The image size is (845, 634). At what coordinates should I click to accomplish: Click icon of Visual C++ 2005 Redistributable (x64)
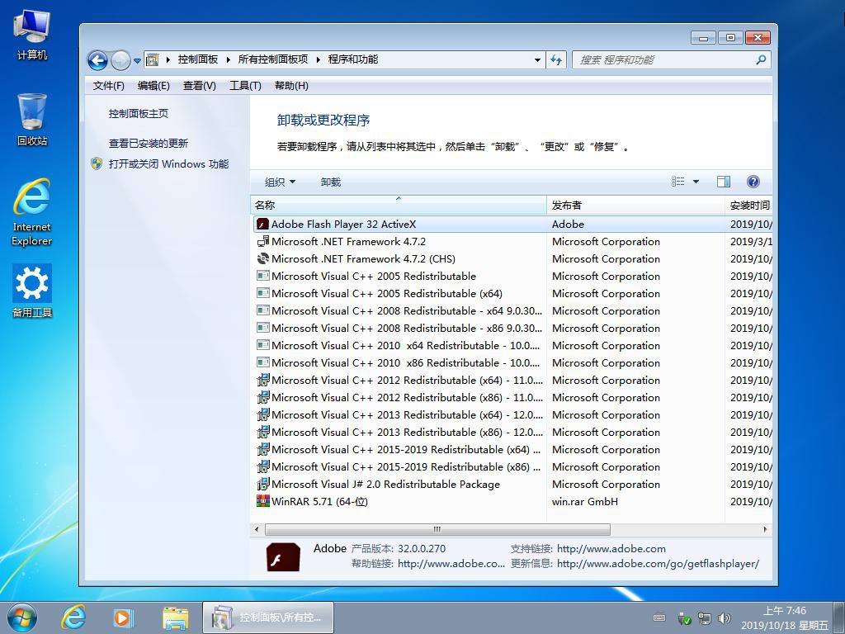[x=263, y=293]
